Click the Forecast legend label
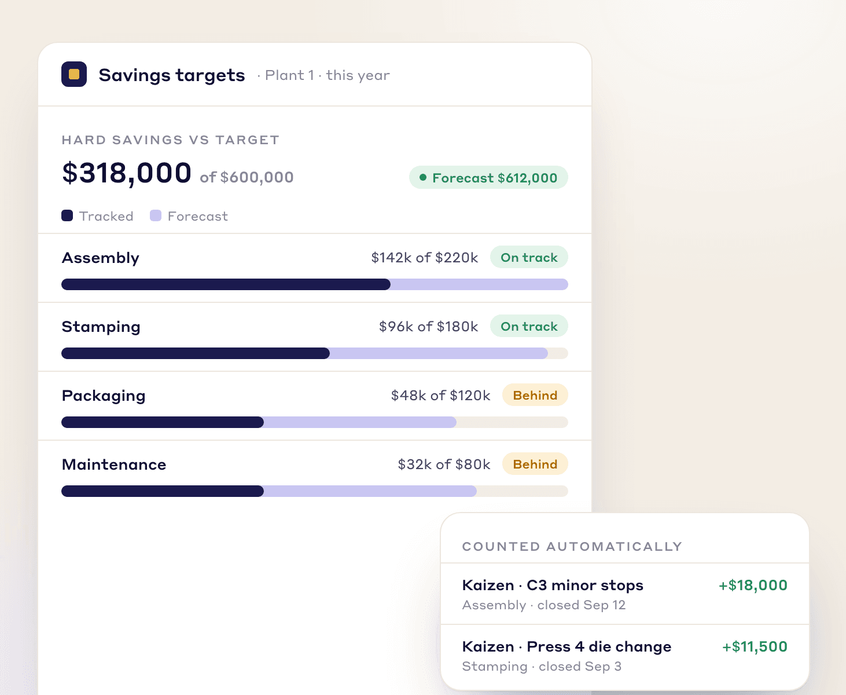Viewport: 846px width, 695px height. [198, 216]
